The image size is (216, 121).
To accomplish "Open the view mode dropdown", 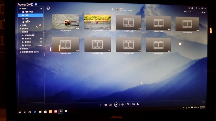I will click(x=203, y=12).
